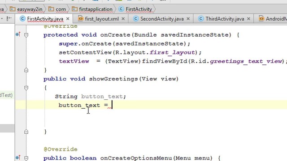287x161 pixels.
Task: Close the FirstActivity.java tab
Action: (68, 19)
